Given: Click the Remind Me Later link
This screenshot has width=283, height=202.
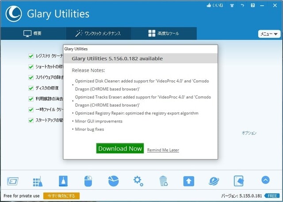Looking at the screenshot, I should coord(163,150).
